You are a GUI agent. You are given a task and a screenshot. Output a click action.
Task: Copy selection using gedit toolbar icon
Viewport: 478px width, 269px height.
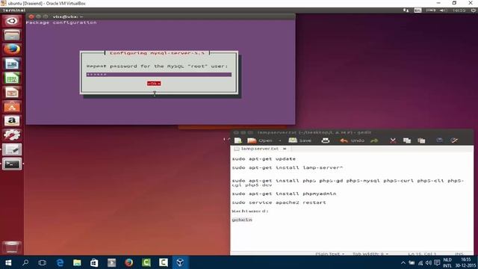pyautogui.click(x=407, y=140)
